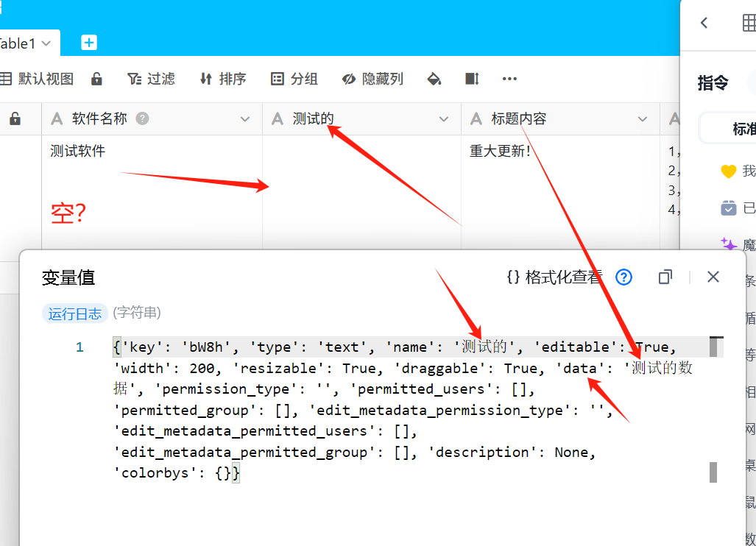The image size is (756, 546).
Task: Open the 标题内容 column dropdown
Action: coord(643,119)
